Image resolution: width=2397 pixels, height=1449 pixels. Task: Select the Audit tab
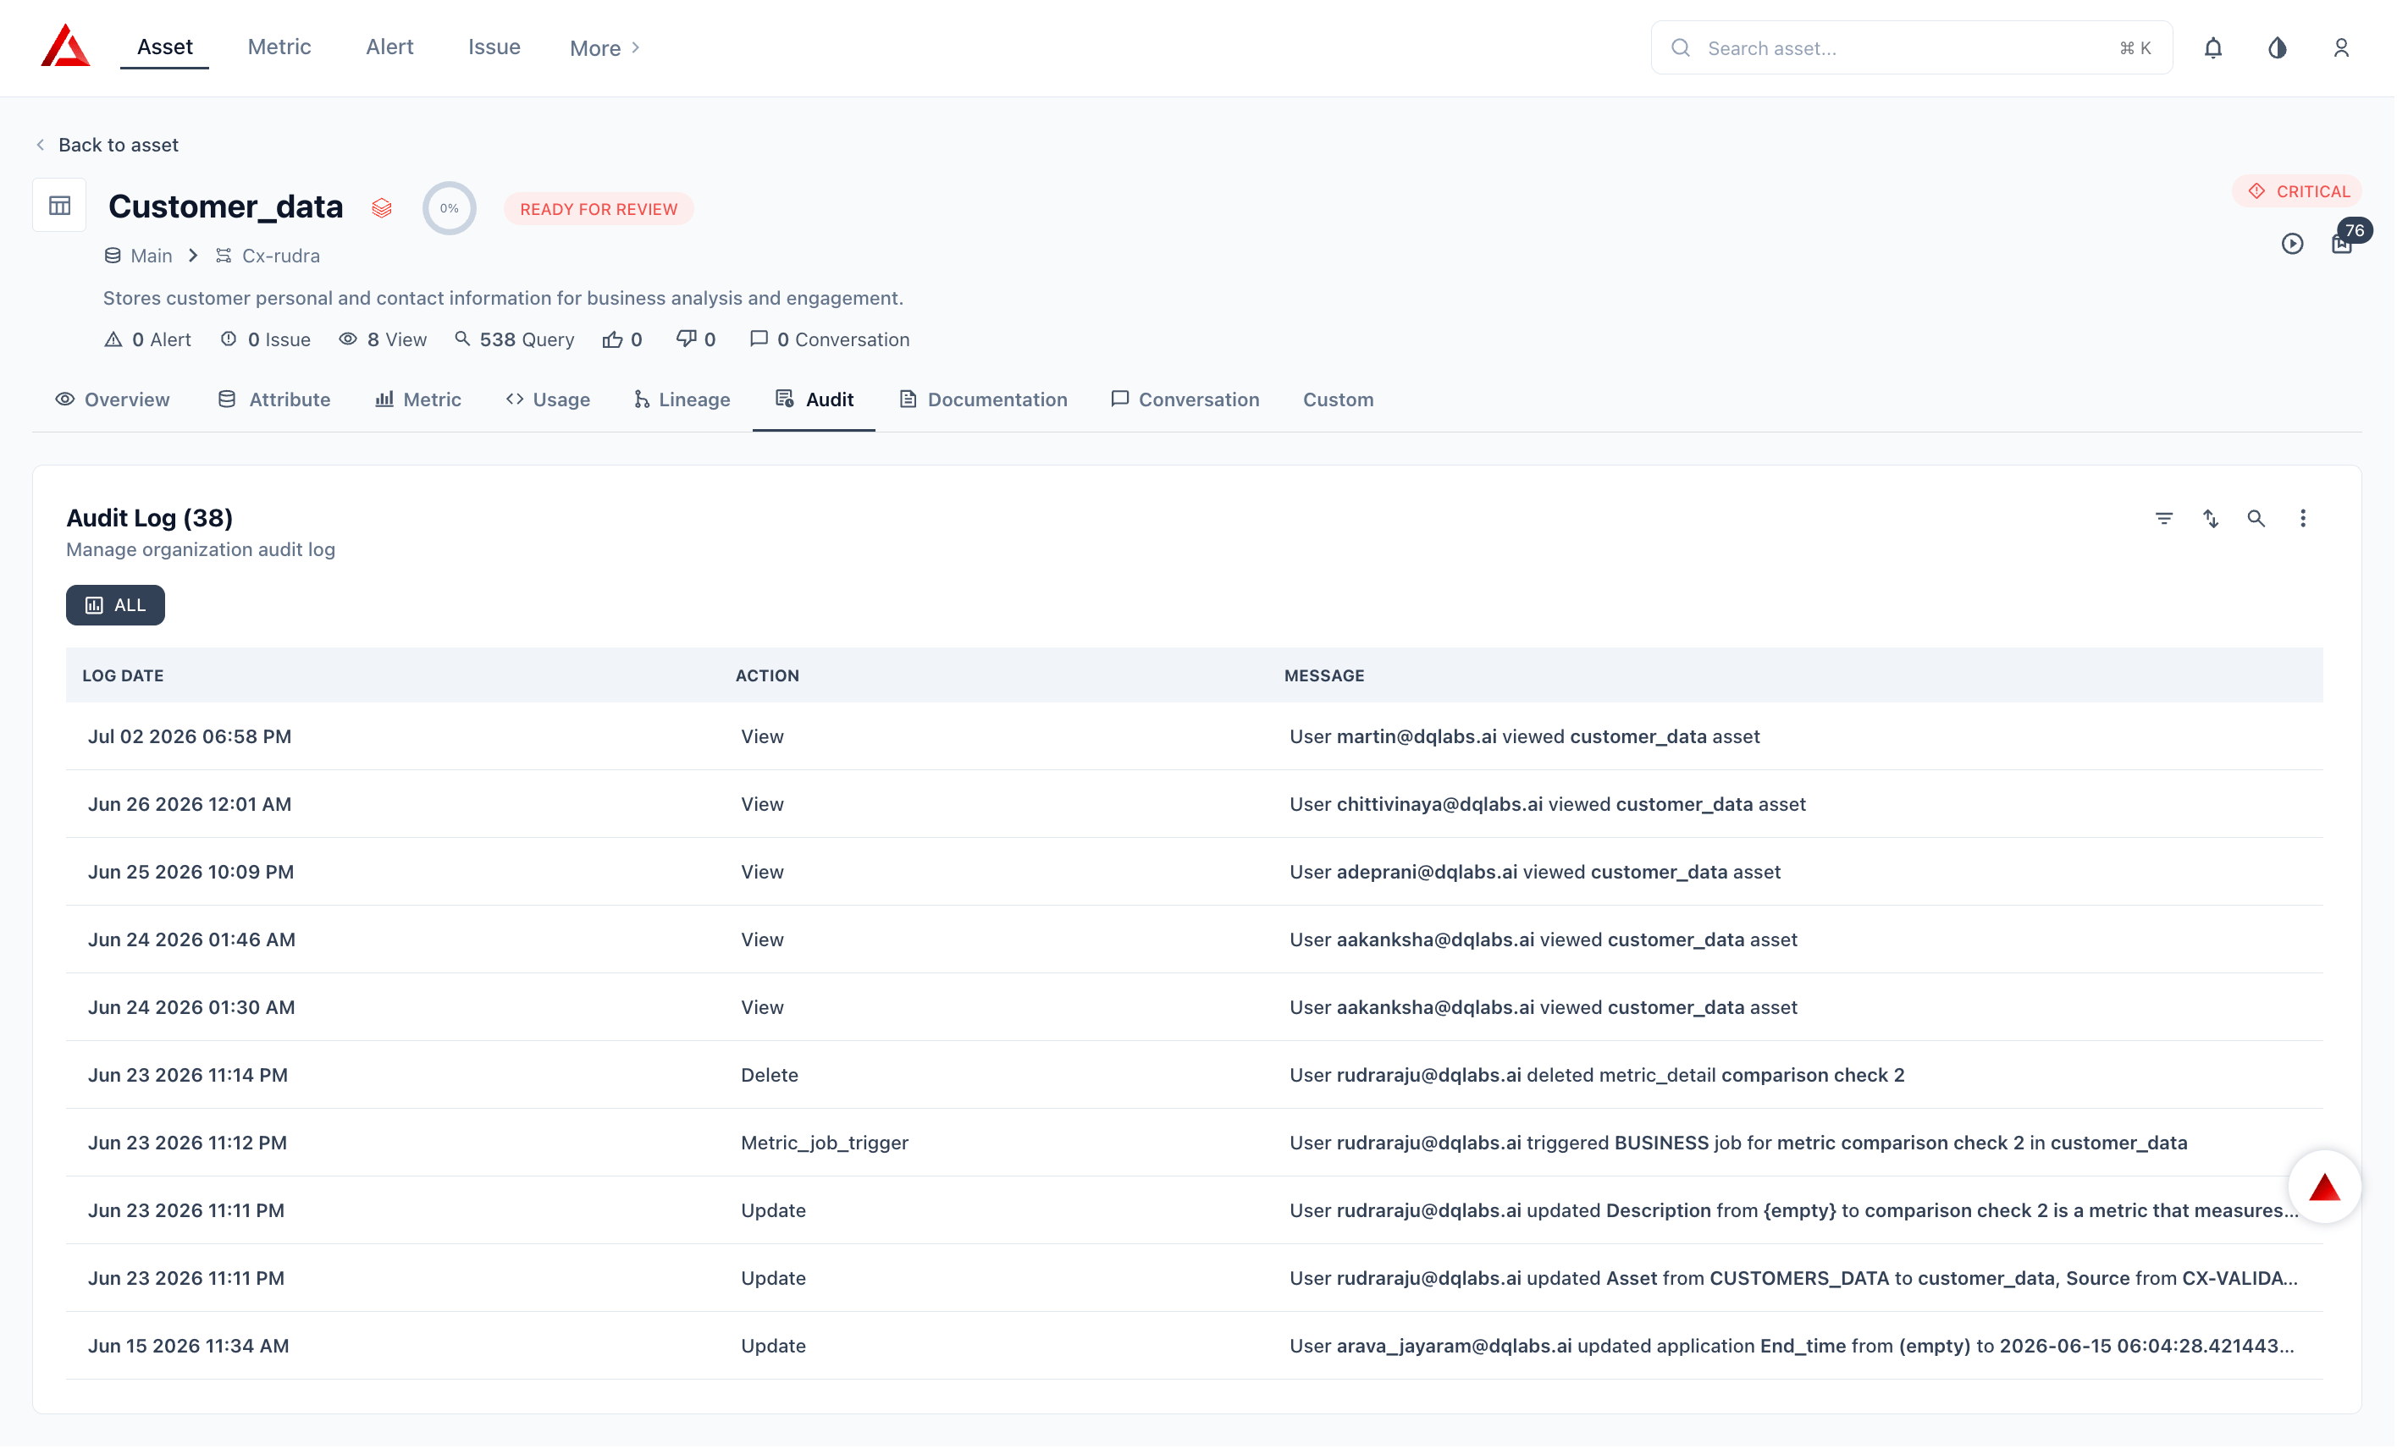point(815,399)
